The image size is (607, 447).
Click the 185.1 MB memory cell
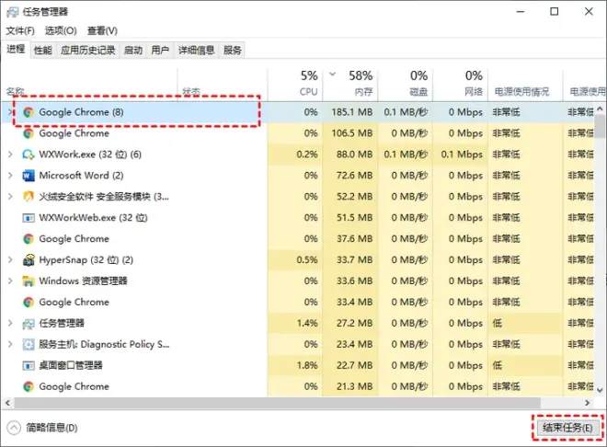point(350,112)
